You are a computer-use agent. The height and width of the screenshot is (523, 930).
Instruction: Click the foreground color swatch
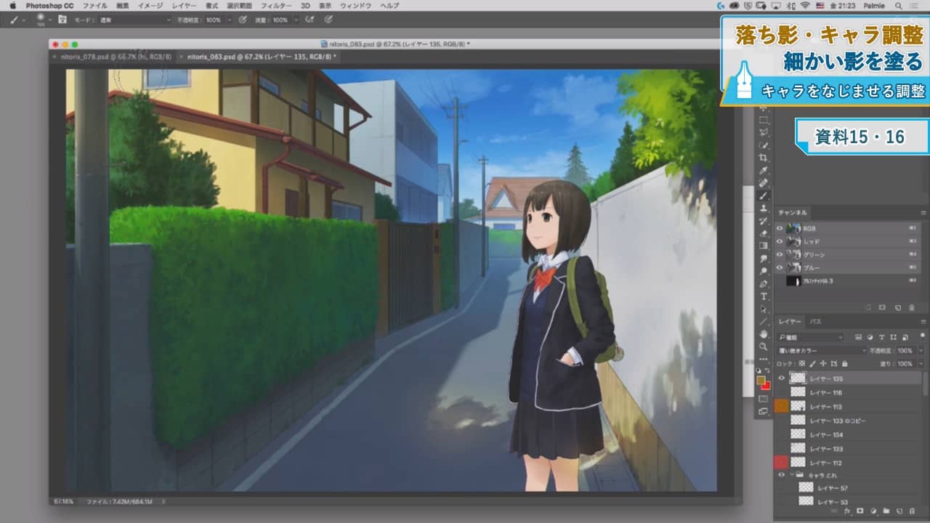point(760,380)
